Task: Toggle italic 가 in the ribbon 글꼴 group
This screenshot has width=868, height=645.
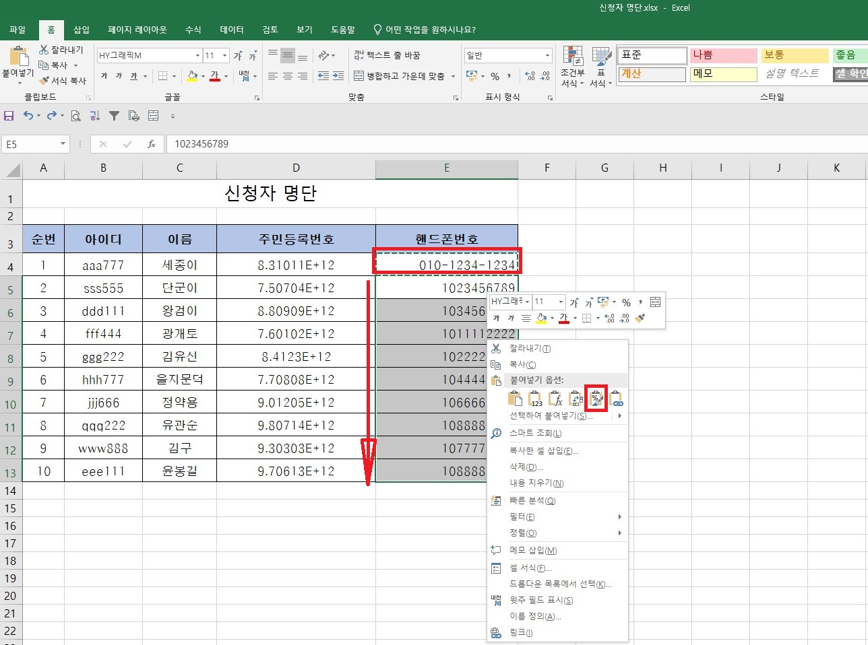Action: tap(119, 76)
